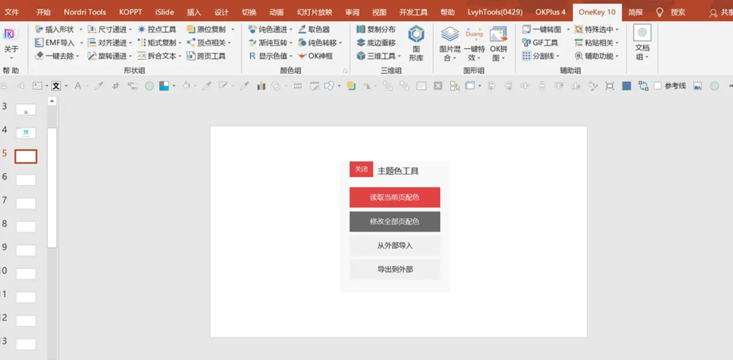733x360 pixels.
Task: Click the 复制分布 copy distribute tool
Action: (x=376, y=29)
